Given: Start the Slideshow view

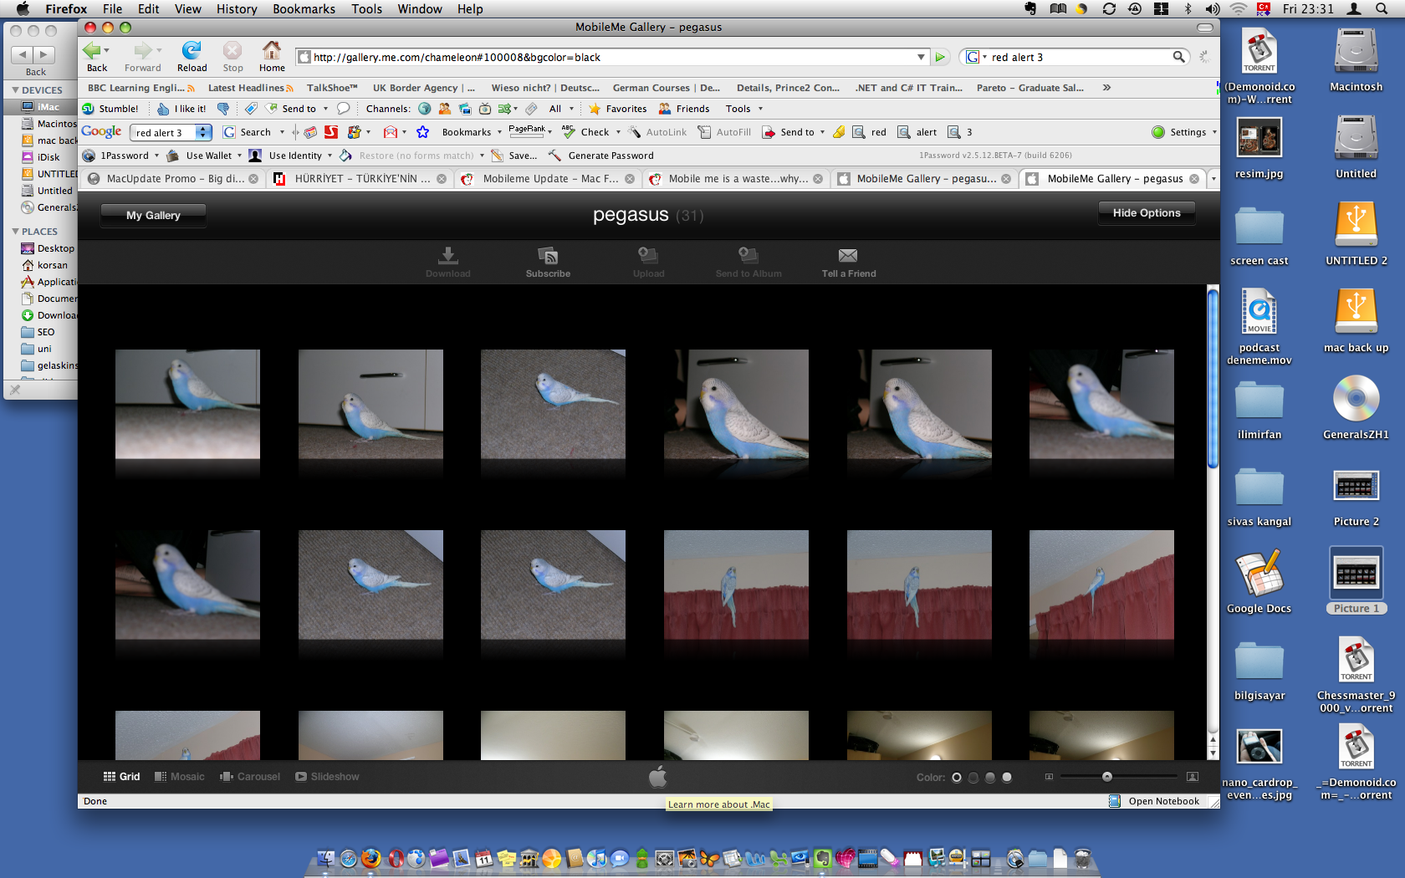Looking at the screenshot, I should 327,777.
